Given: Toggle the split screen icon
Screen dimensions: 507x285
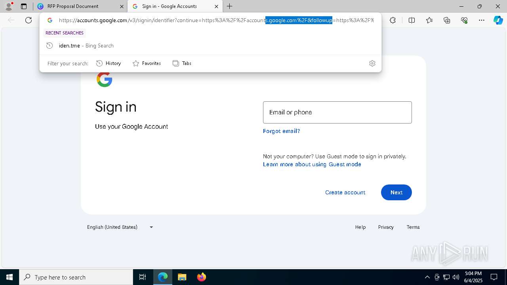Looking at the screenshot, I should tap(412, 20).
